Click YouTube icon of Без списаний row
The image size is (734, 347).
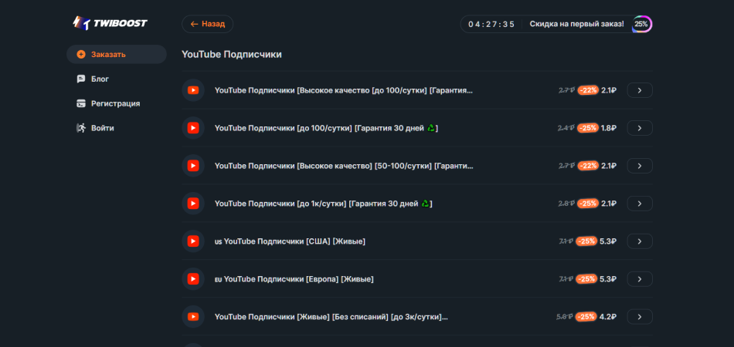(193, 317)
